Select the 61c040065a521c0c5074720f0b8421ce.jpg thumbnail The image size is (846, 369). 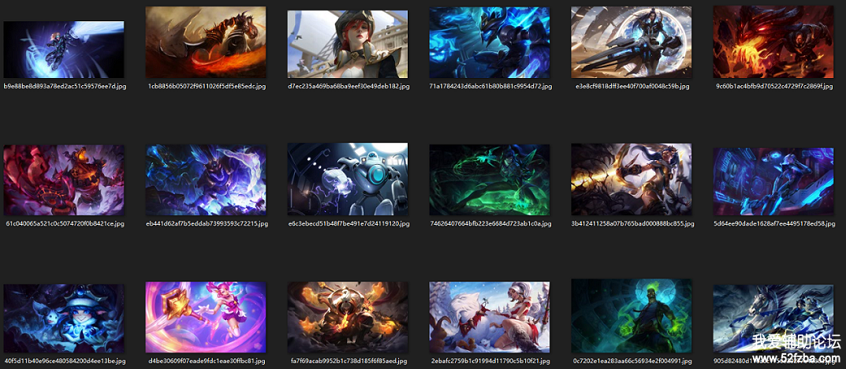64,181
